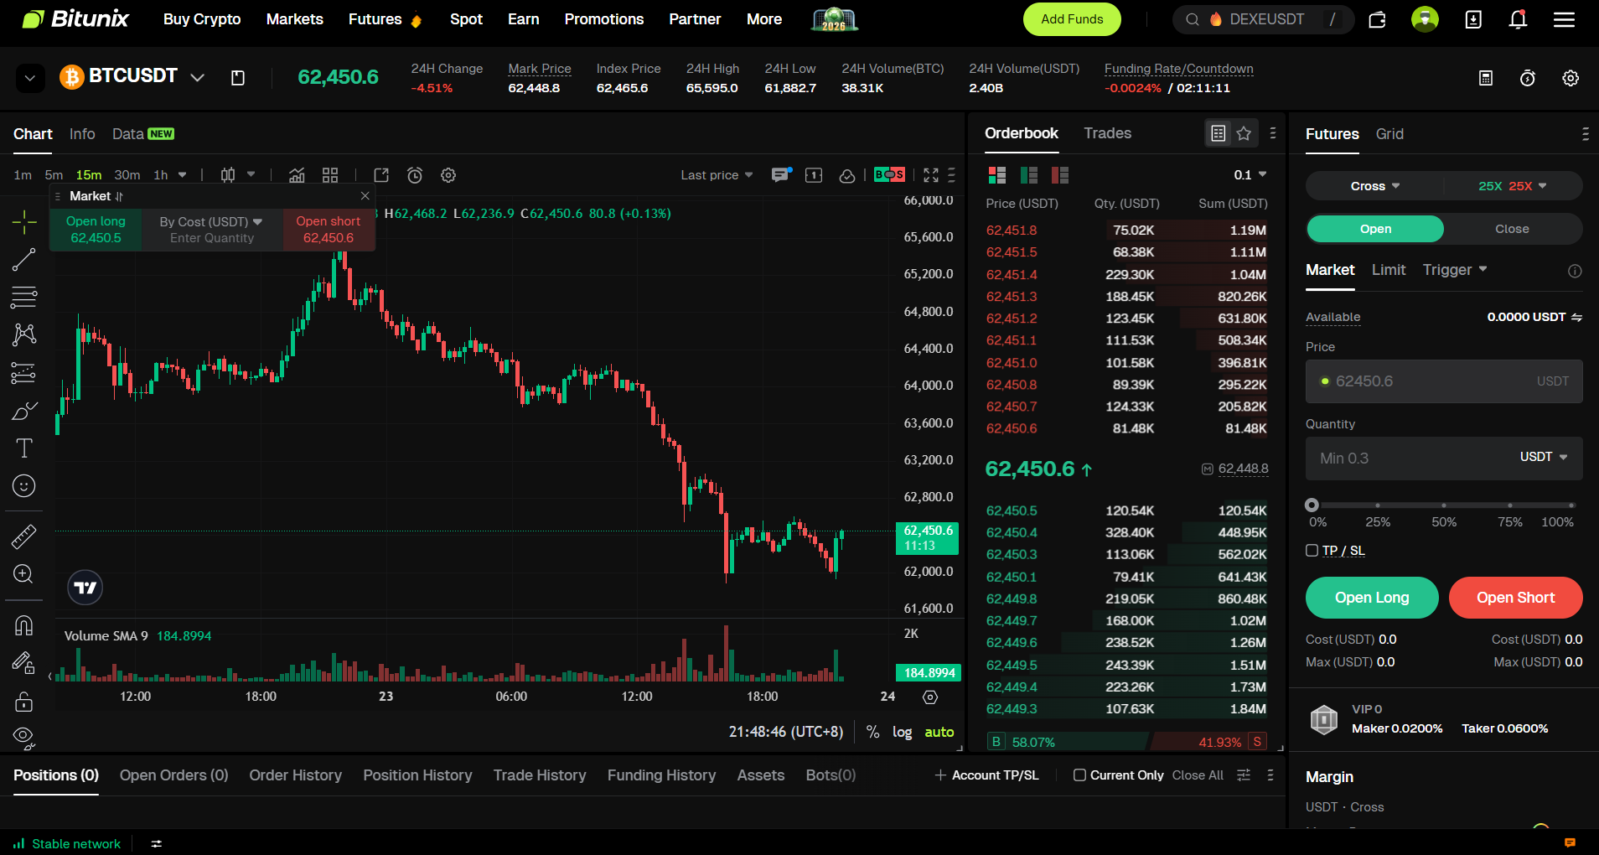Viewport: 1599px width, 855px height.
Task: Open the futures calculator icon
Action: pyautogui.click(x=1486, y=78)
